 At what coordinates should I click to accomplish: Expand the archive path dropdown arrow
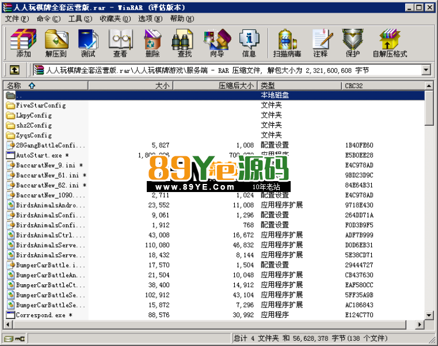tap(426, 70)
